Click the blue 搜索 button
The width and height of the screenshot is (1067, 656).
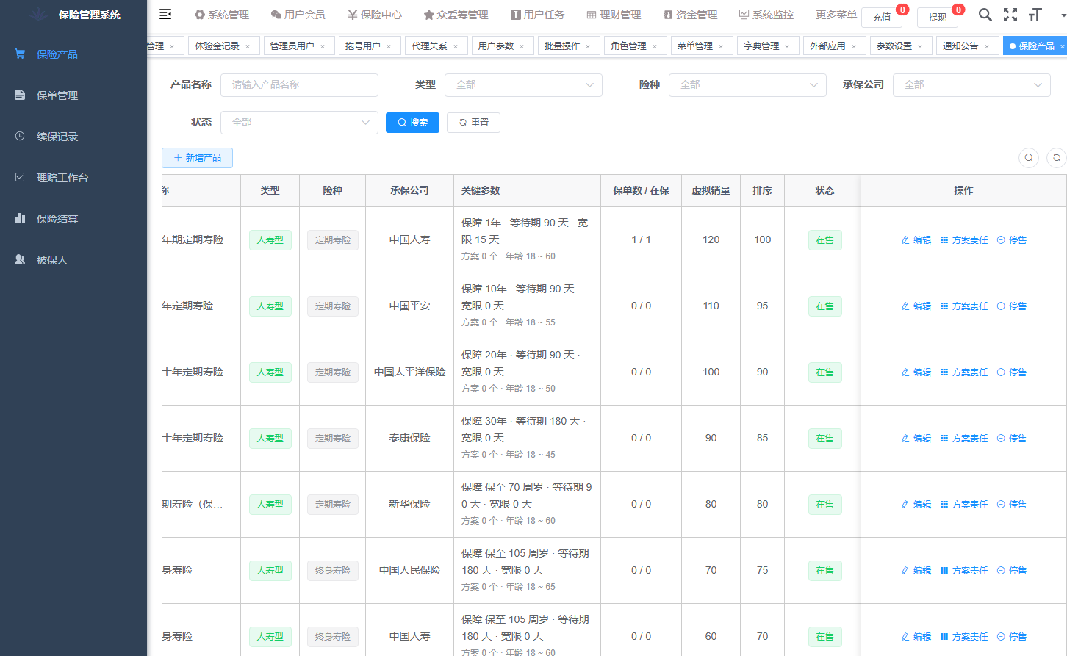[x=412, y=123]
